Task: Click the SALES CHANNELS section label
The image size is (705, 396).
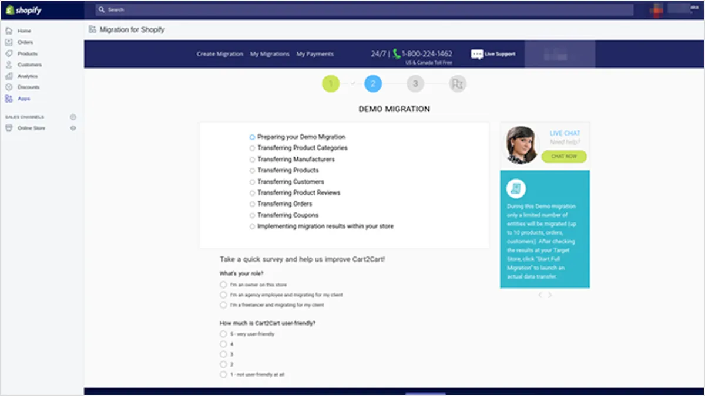Action: click(x=24, y=117)
